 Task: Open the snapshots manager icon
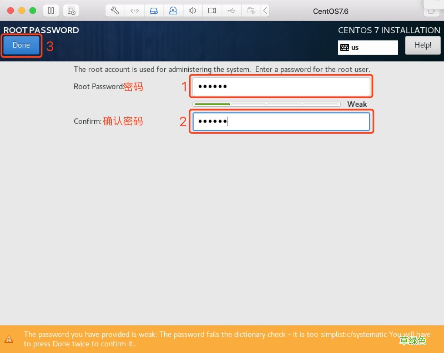[x=71, y=10]
